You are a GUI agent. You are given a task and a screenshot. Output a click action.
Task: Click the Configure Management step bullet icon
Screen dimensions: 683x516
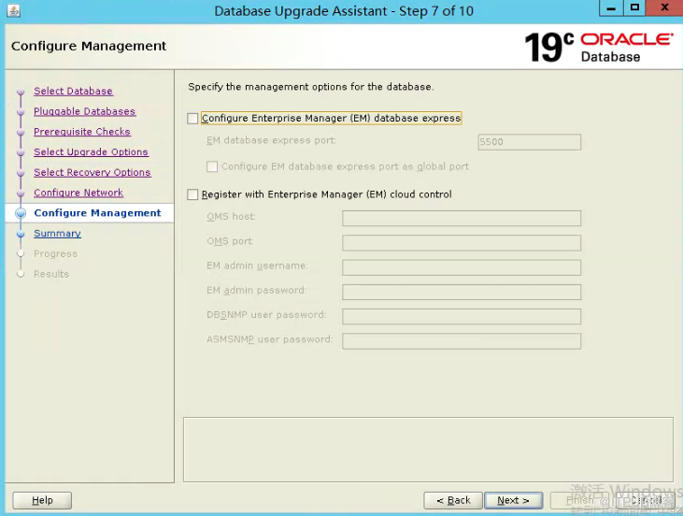pos(21,213)
